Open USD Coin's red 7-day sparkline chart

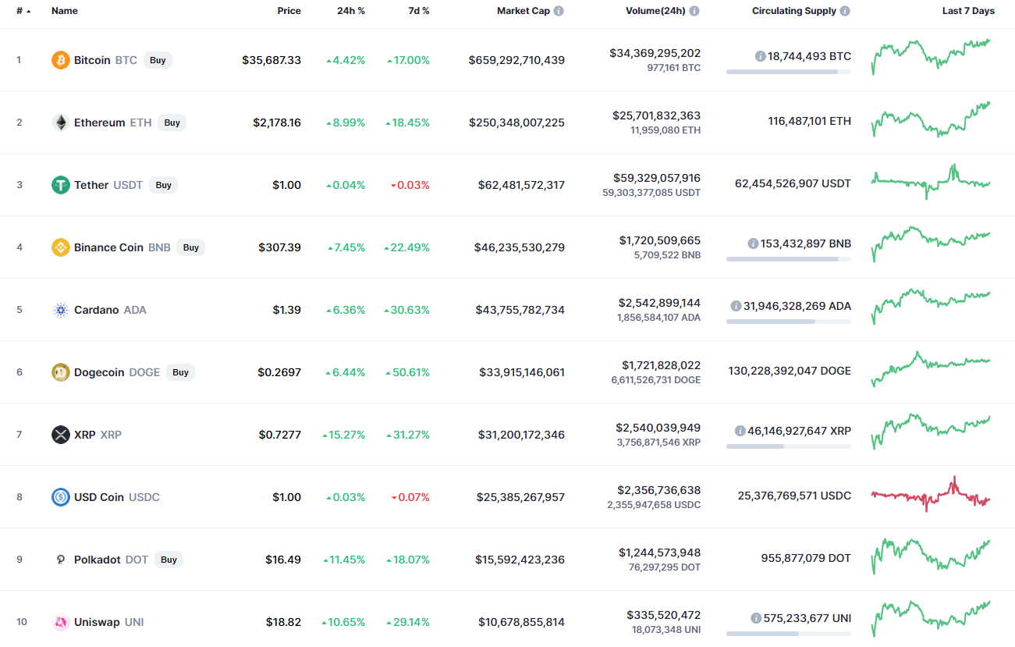931,494
